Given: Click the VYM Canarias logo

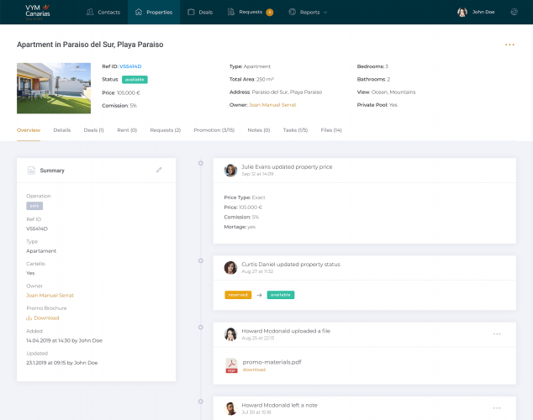Looking at the screenshot, I should pos(38,12).
